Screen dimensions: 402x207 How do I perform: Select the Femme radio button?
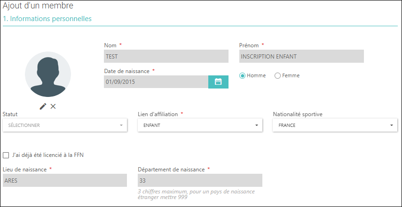tap(277, 76)
